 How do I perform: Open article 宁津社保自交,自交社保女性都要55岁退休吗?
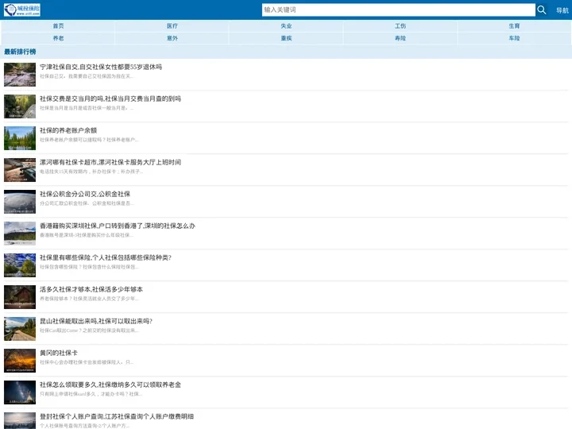pos(101,67)
